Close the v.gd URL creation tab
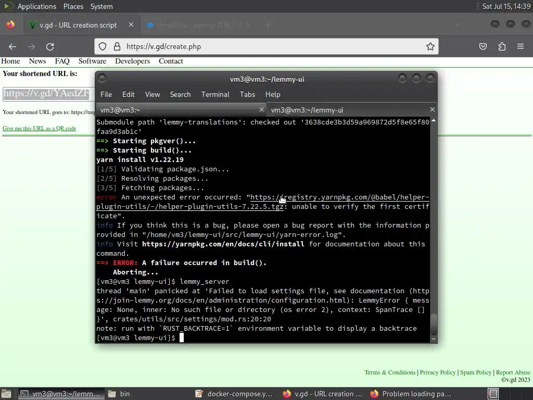 point(131,25)
